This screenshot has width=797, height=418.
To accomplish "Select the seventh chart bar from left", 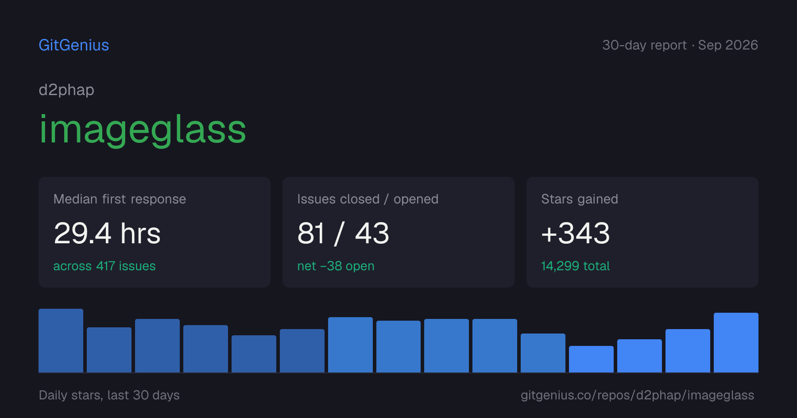I will [350, 345].
